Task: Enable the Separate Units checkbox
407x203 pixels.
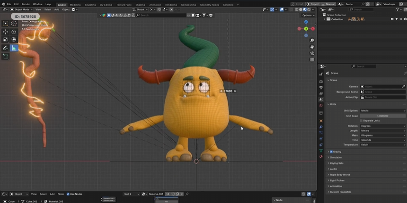Action: [x=361, y=120]
